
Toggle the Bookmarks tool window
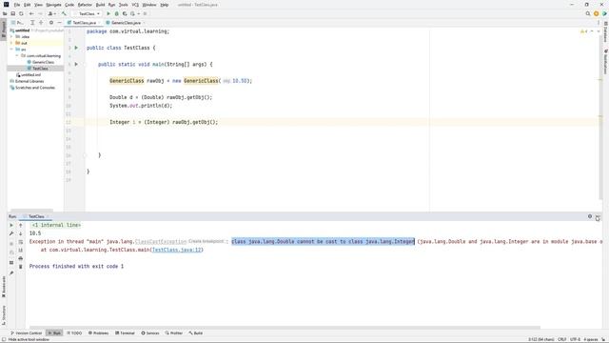pyautogui.click(x=4, y=287)
